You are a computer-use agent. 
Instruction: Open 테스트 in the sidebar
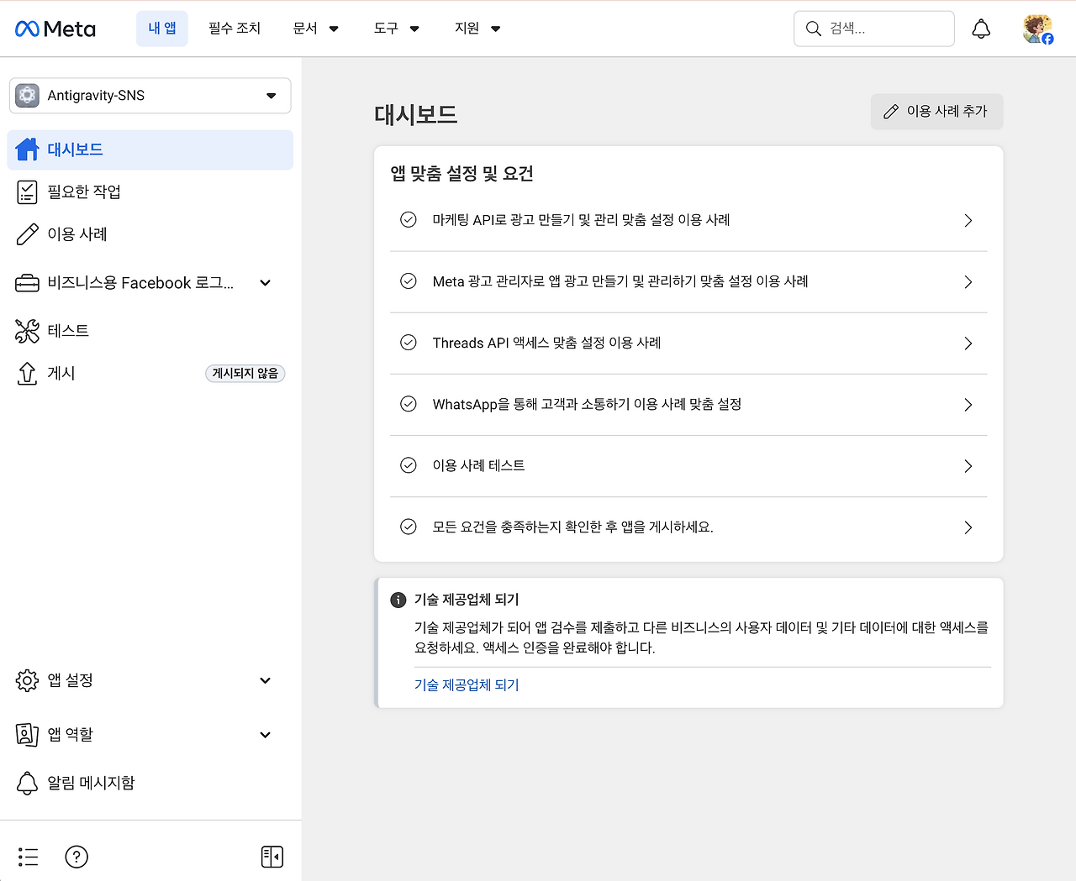(x=150, y=331)
